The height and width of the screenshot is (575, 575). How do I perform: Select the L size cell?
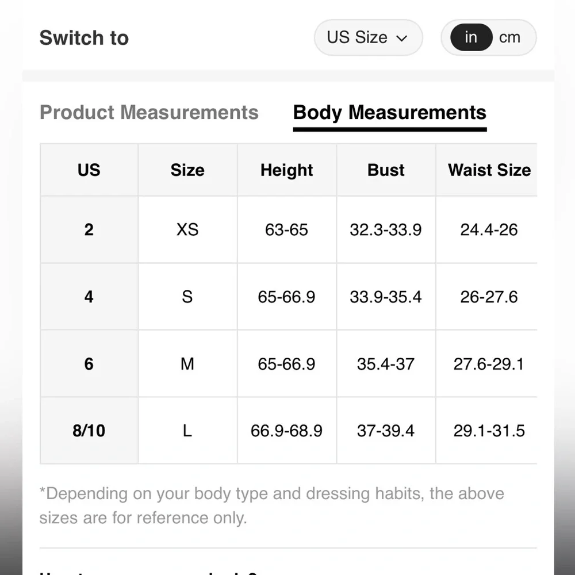click(x=187, y=431)
